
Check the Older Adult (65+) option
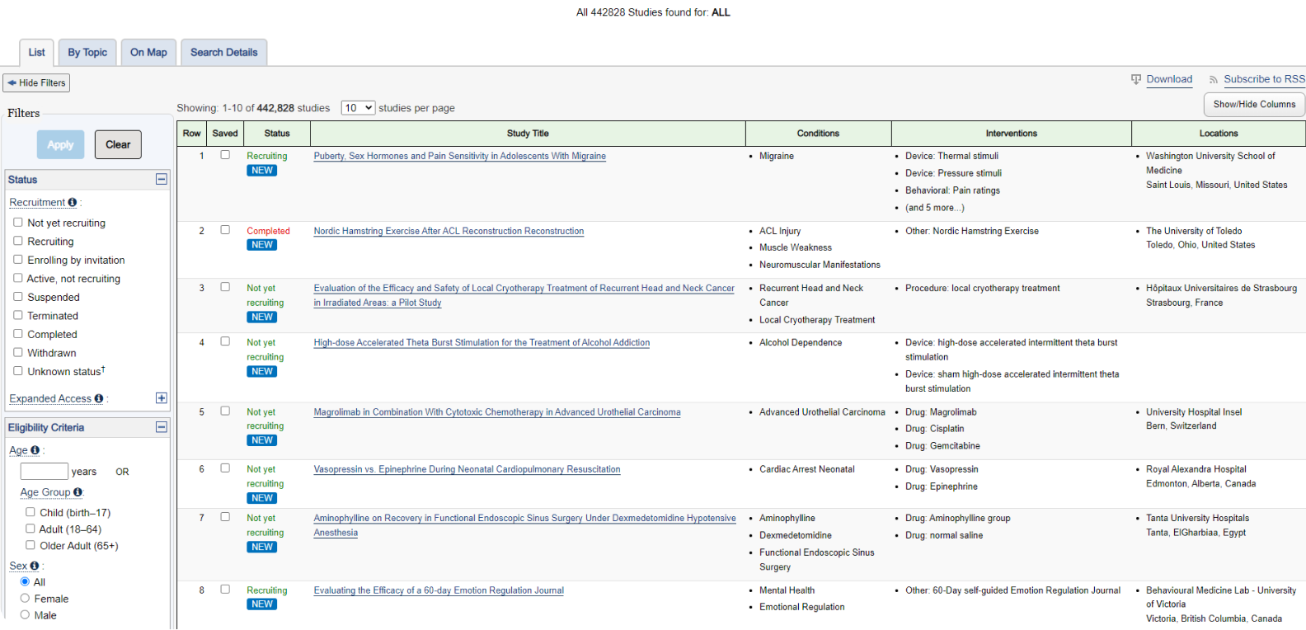[31, 545]
